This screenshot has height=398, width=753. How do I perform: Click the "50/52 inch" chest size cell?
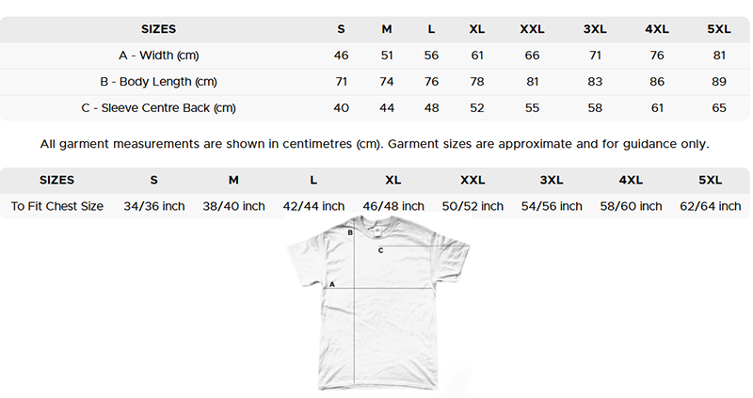pos(473,206)
